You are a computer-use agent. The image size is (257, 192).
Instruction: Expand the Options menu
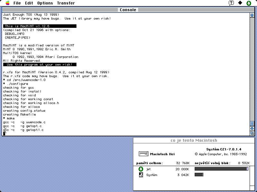point(45,3)
